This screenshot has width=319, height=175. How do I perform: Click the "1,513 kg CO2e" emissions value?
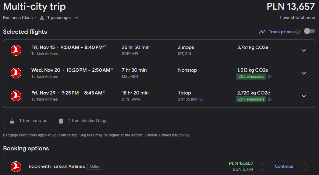pyautogui.click(x=253, y=70)
